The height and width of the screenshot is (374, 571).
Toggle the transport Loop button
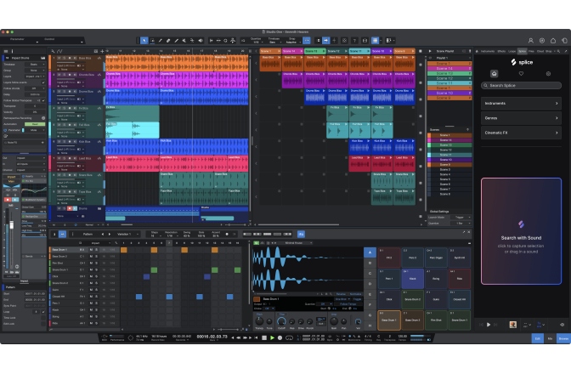click(289, 338)
